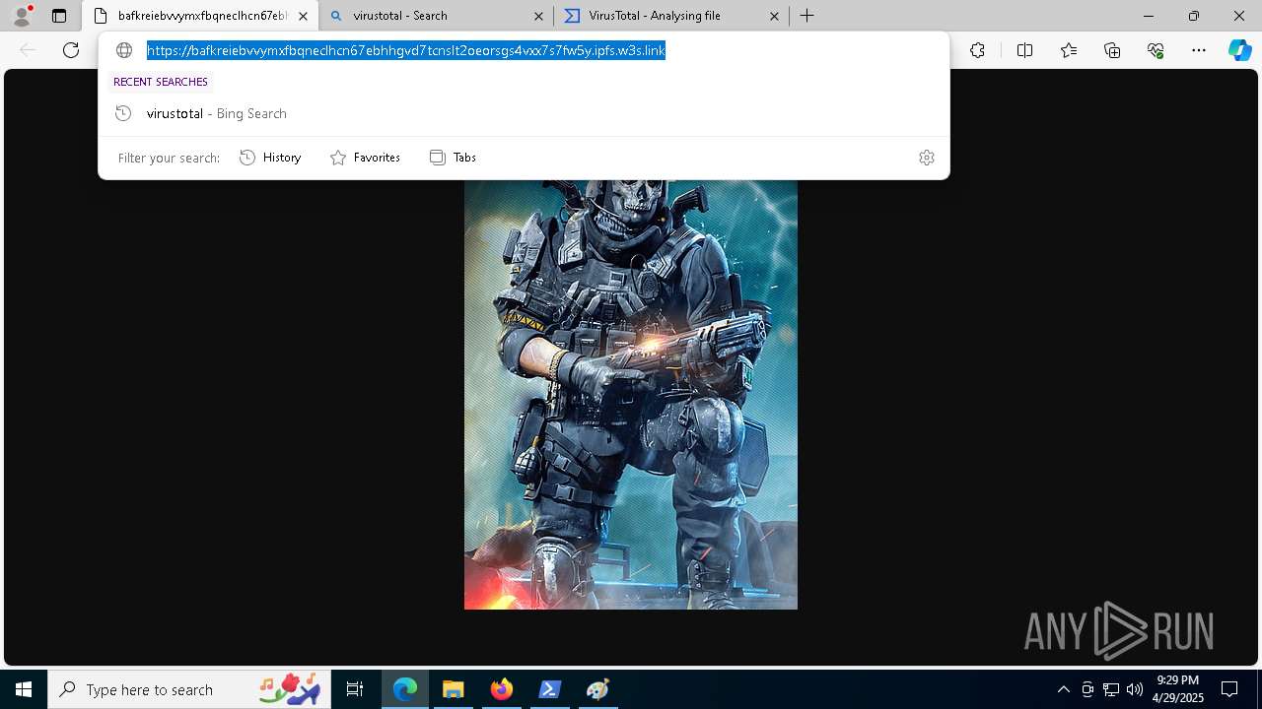Filter search by Tabs

tap(453, 158)
